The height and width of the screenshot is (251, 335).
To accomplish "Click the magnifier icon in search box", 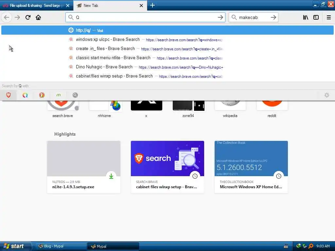I will pyautogui.click(x=234, y=17).
